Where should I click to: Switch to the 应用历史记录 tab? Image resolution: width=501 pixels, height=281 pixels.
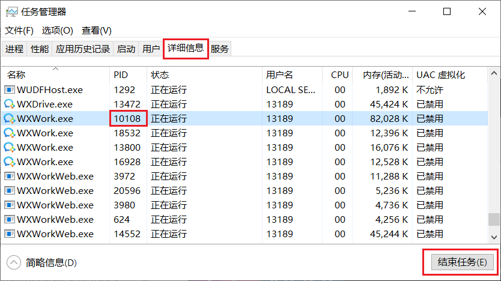point(83,49)
